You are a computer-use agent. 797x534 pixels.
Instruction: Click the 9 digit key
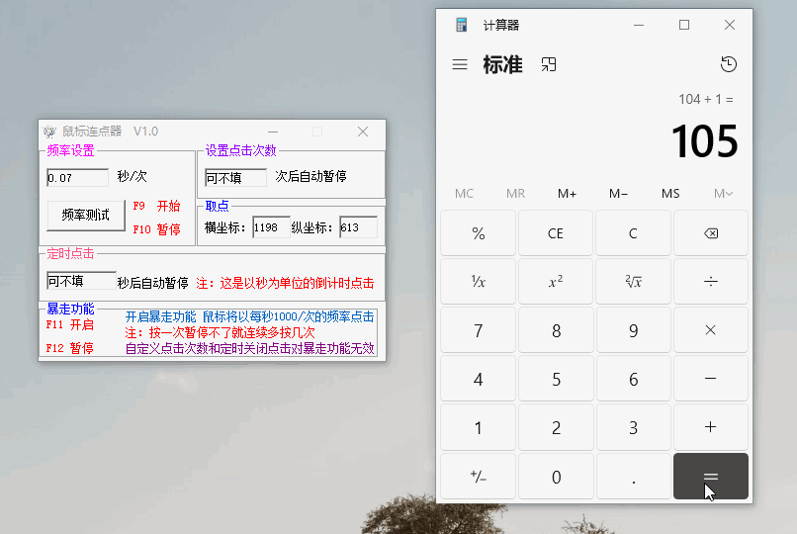tap(633, 330)
